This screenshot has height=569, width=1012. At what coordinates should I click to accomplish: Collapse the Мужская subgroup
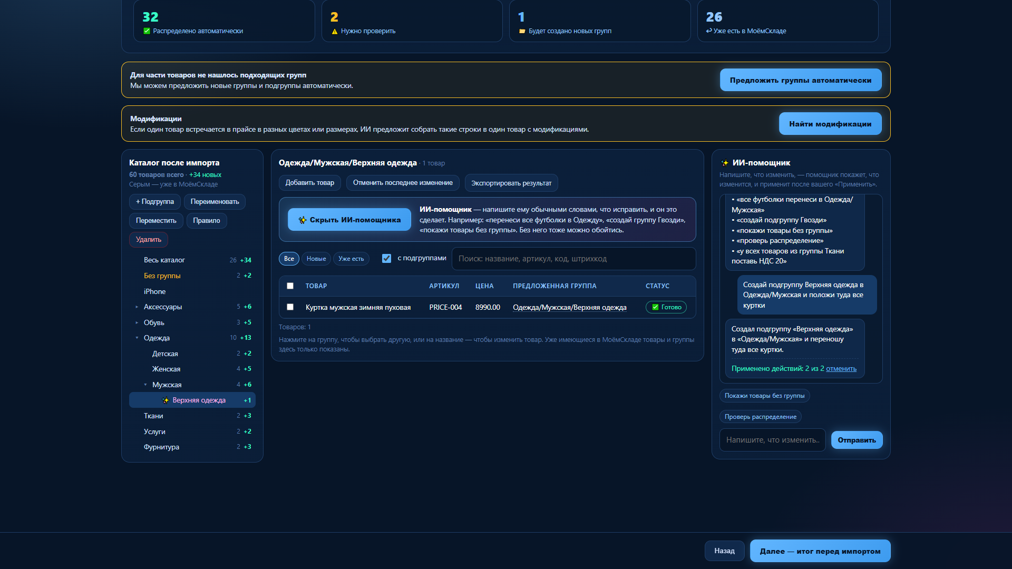[145, 385]
